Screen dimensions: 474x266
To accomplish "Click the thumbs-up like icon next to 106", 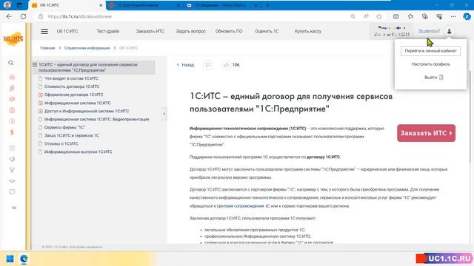I will tap(226, 65).
